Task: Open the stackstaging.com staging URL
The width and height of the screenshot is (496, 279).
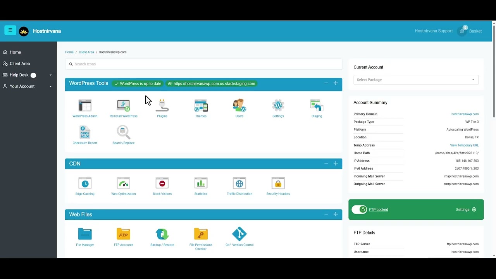Action: pos(212,83)
